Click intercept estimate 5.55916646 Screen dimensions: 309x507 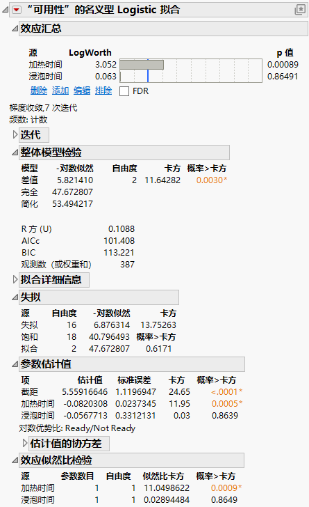(85, 392)
